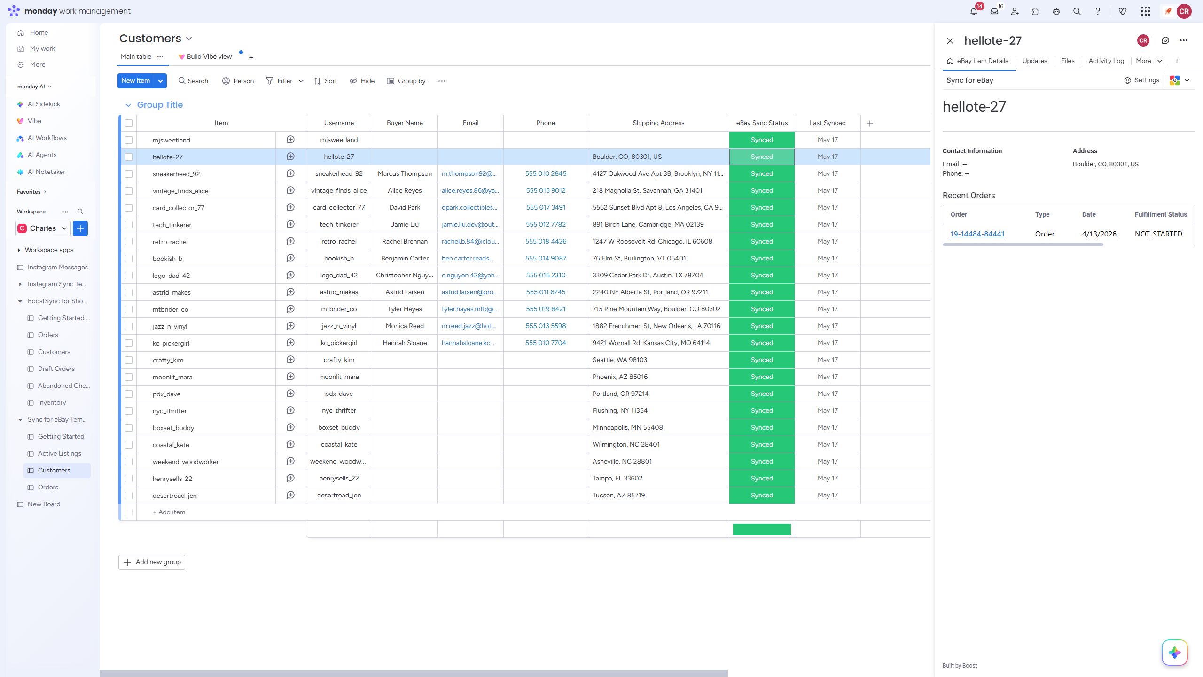Expand the Filter options arrow
Image resolution: width=1203 pixels, height=677 pixels.
click(301, 81)
